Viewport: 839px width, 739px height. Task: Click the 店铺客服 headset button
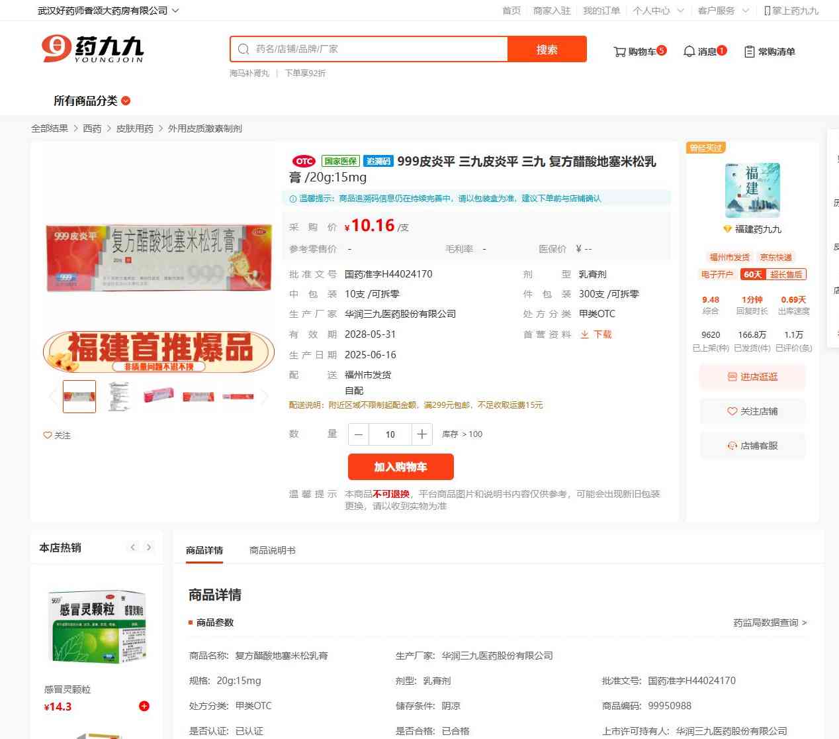pyautogui.click(x=752, y=446)
